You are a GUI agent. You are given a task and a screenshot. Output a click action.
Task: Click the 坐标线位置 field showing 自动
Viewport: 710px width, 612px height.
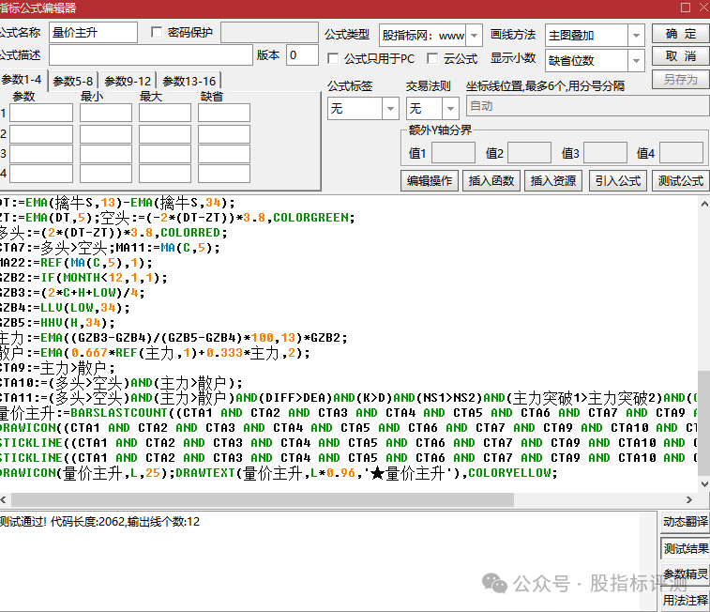pyautogui.click(x=588, y=106)
